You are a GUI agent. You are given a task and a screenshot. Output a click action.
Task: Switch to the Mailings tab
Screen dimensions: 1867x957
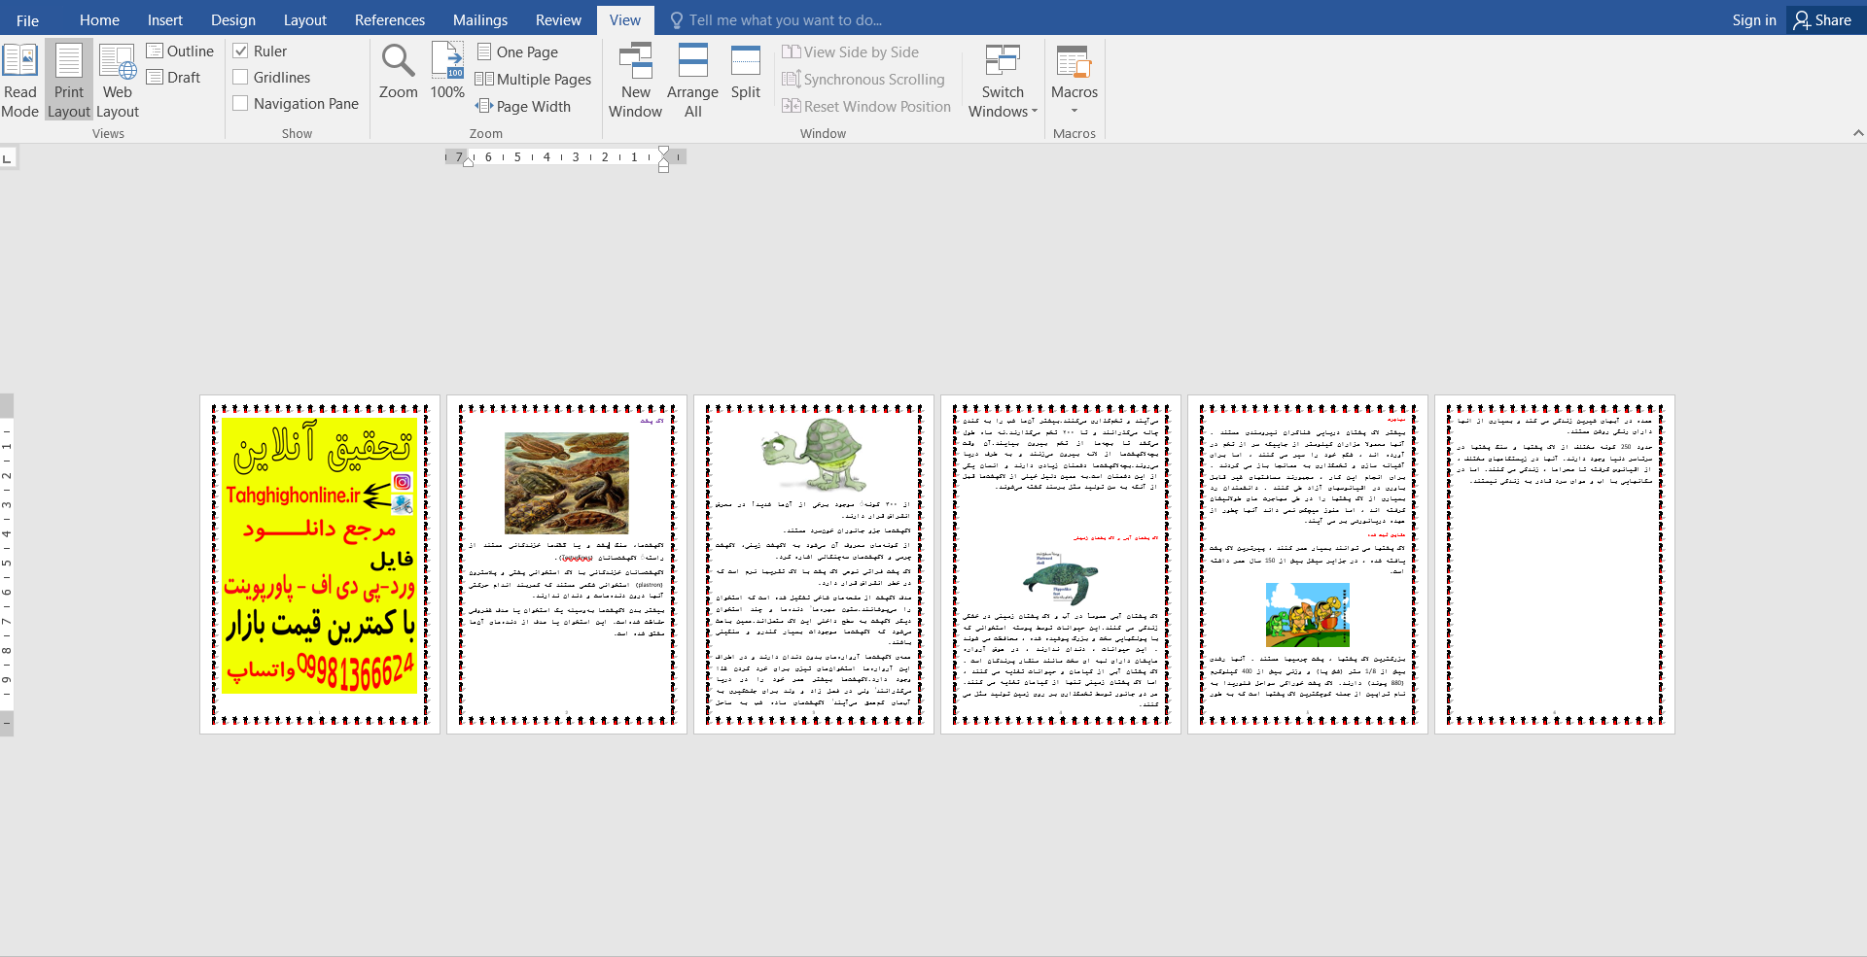point(480,19)
